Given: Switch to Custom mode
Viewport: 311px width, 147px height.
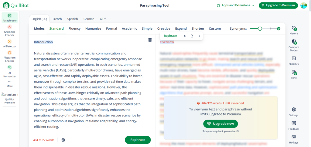Looking at the screenshot, I should (x=215, y=29).
